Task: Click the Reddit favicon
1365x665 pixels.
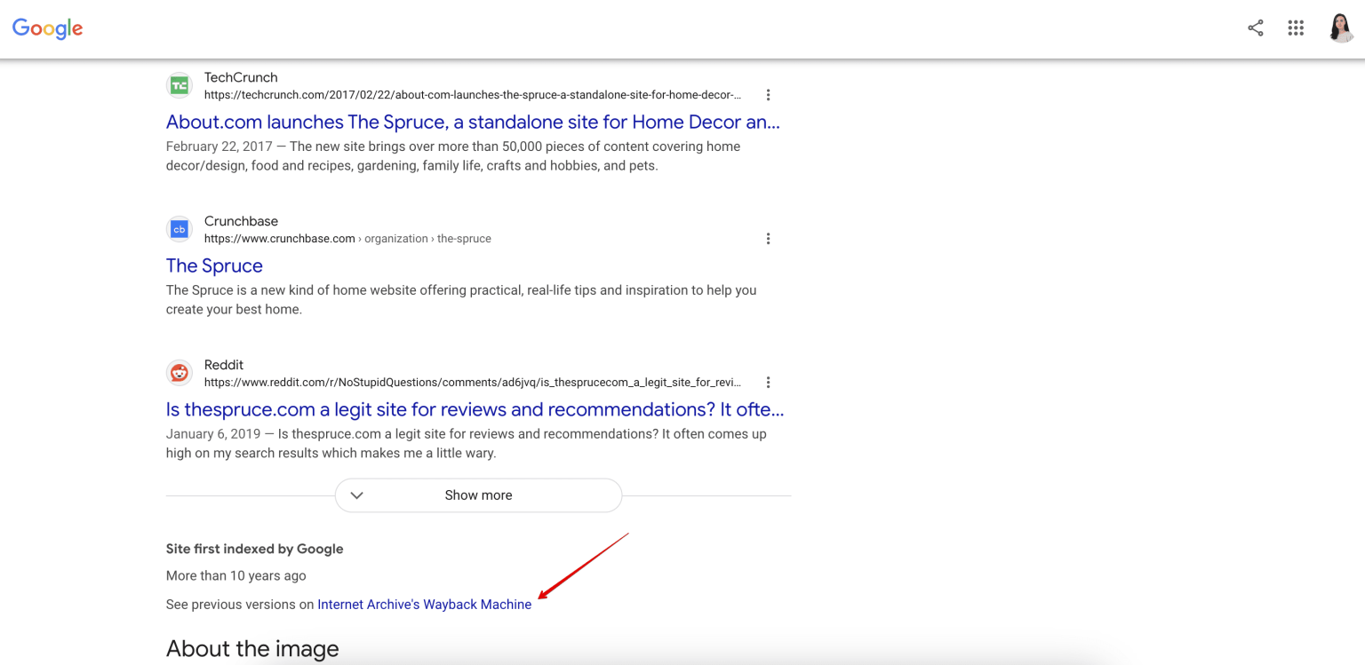Action: [x=180, y=373]
